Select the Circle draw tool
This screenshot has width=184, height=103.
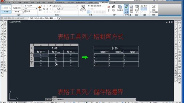[x=2, y=39]
